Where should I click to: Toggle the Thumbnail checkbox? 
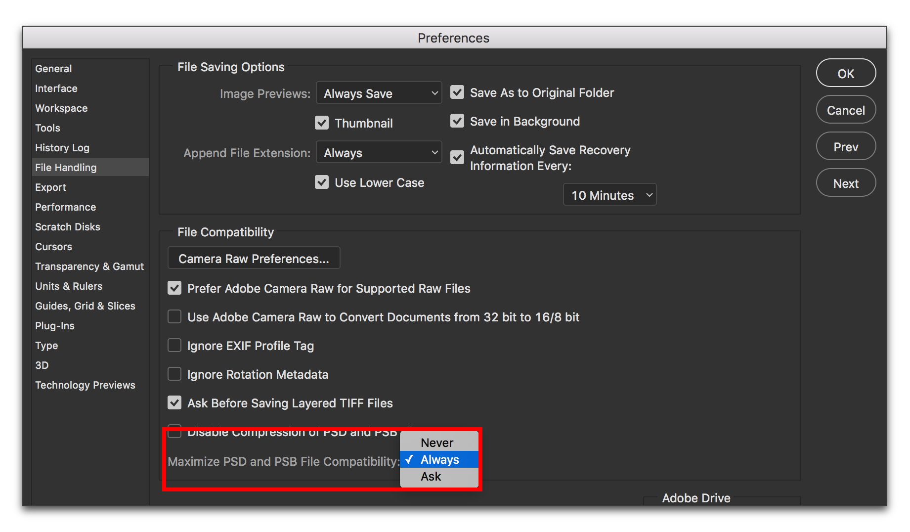322,123
